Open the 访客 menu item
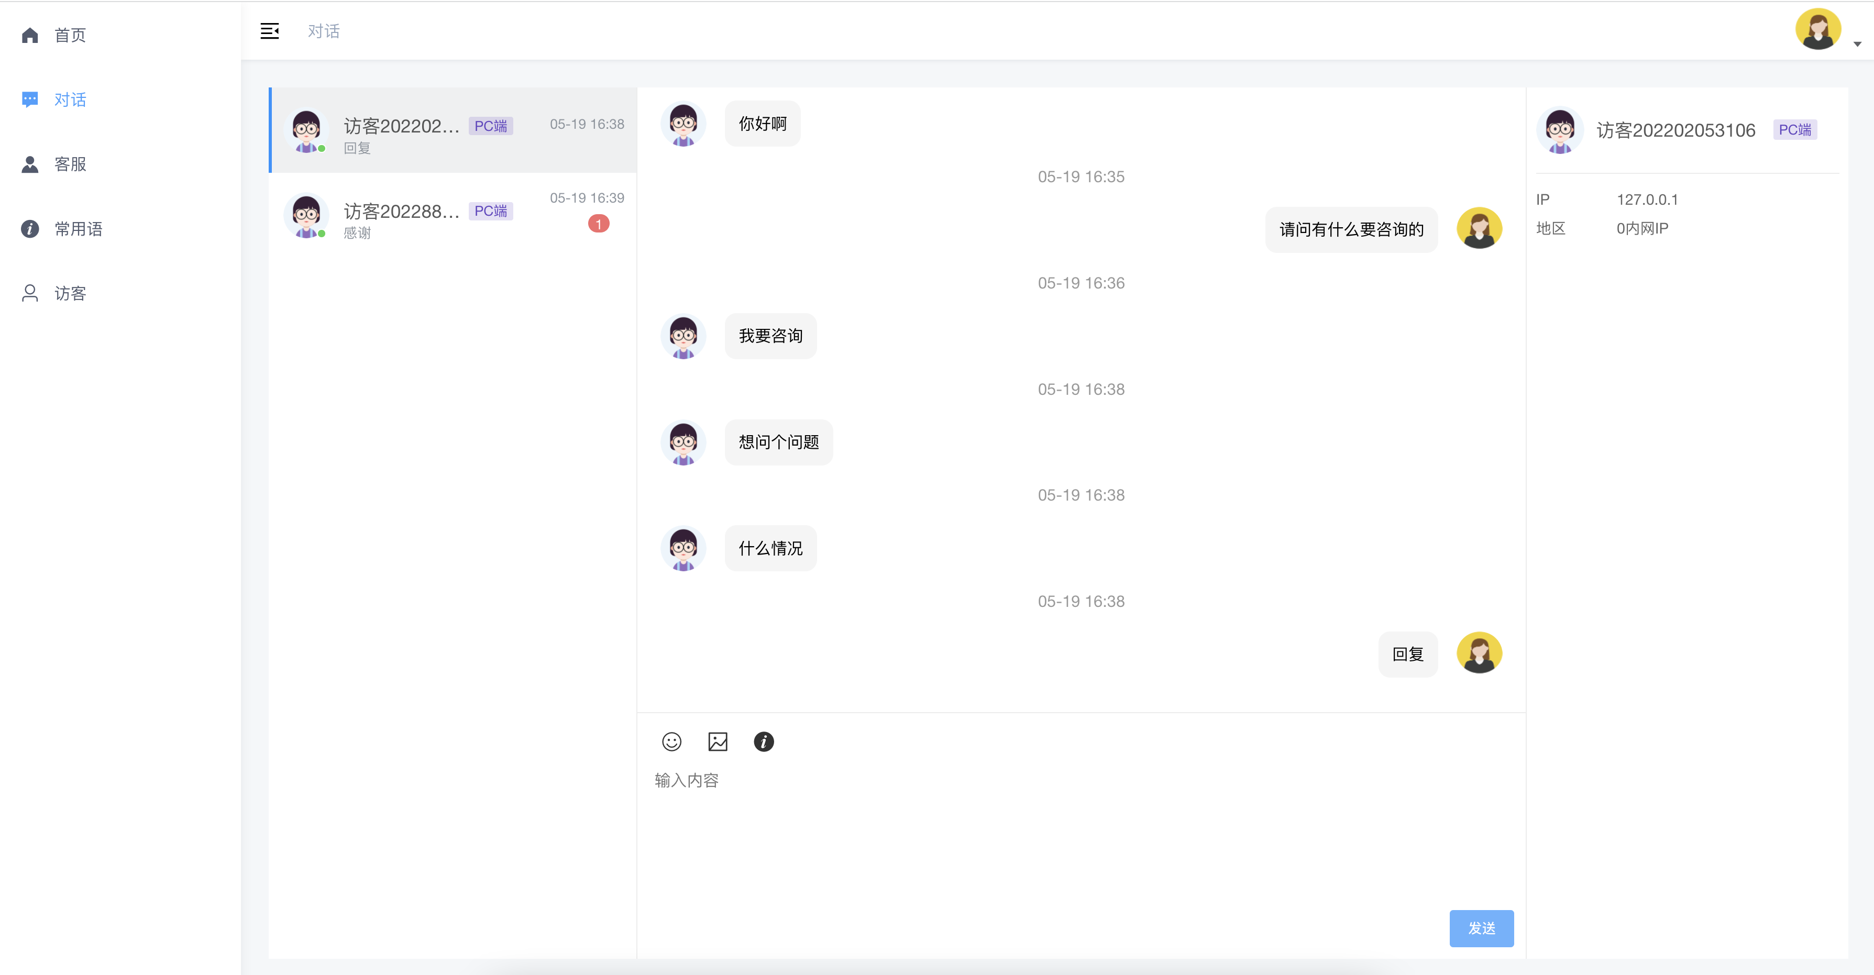The width and height of the screenshot is (1874, 975). point(70,293)
